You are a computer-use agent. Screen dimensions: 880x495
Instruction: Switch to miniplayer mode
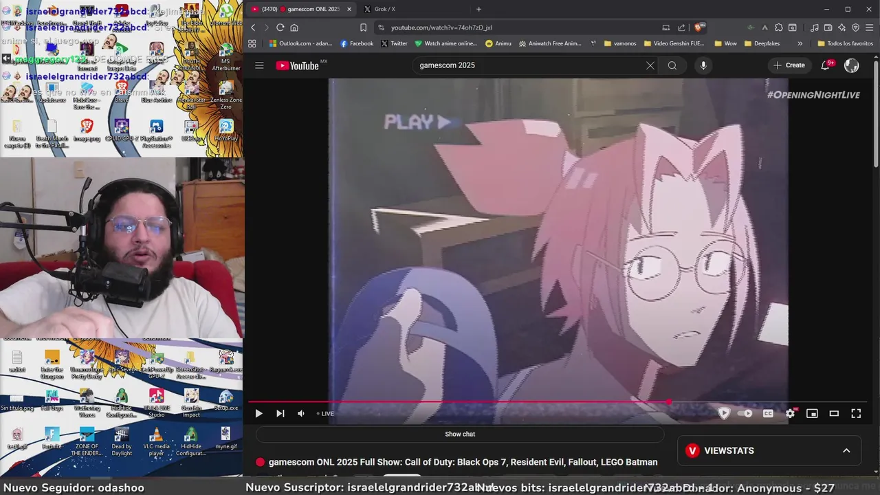coord(812,413)
